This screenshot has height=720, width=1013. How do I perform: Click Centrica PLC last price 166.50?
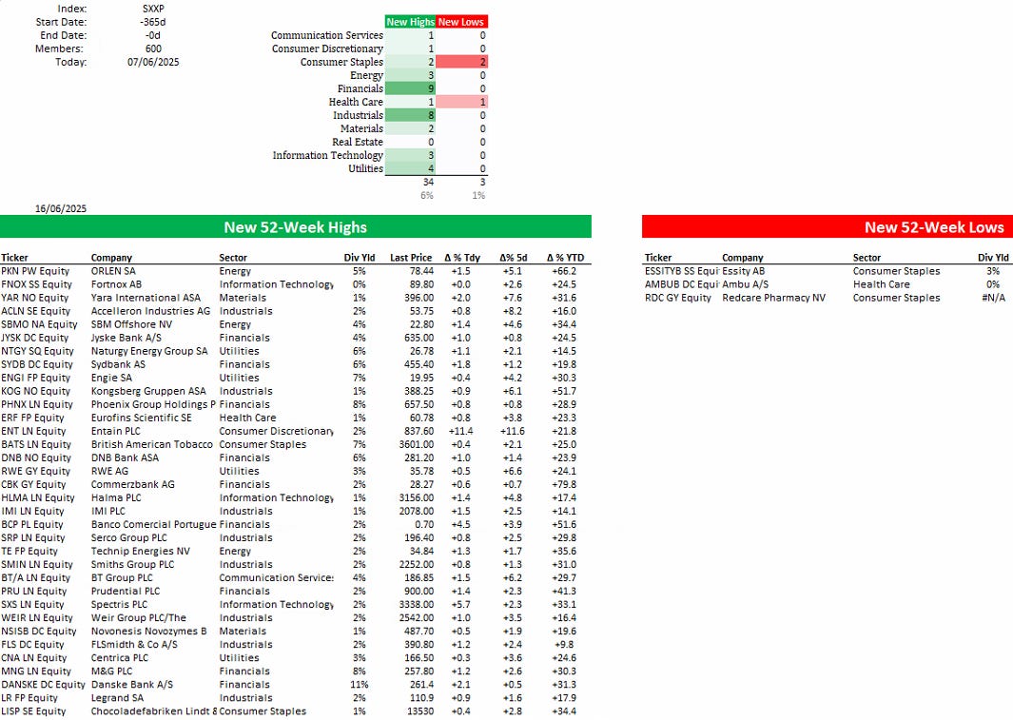coord(419,658)
